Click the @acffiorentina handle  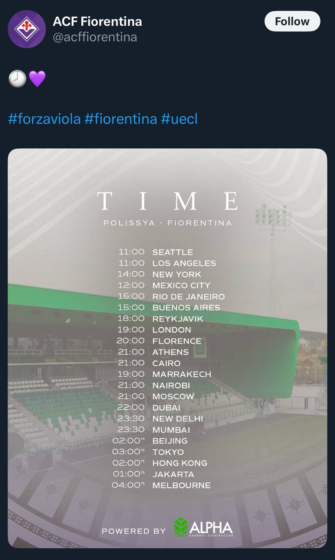[x=95, y=37]
